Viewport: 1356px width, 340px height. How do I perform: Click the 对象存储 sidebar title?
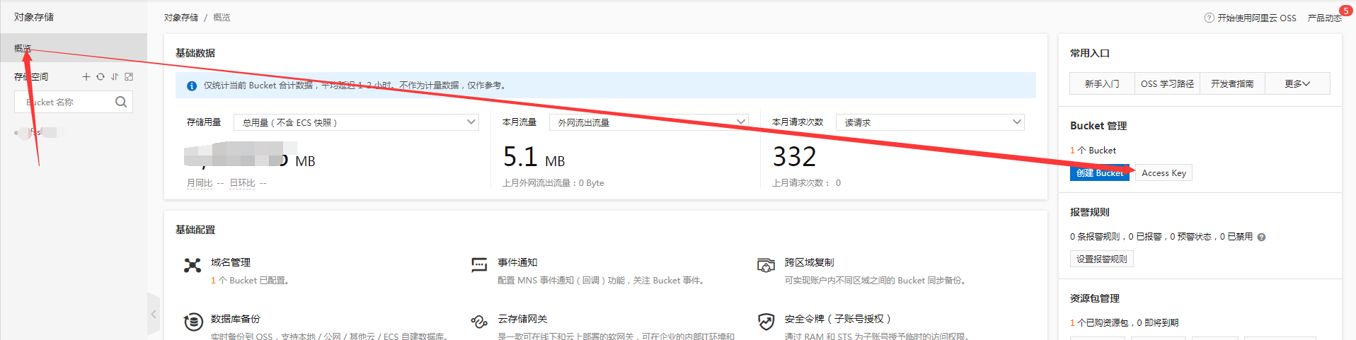(x=34, y=17)
